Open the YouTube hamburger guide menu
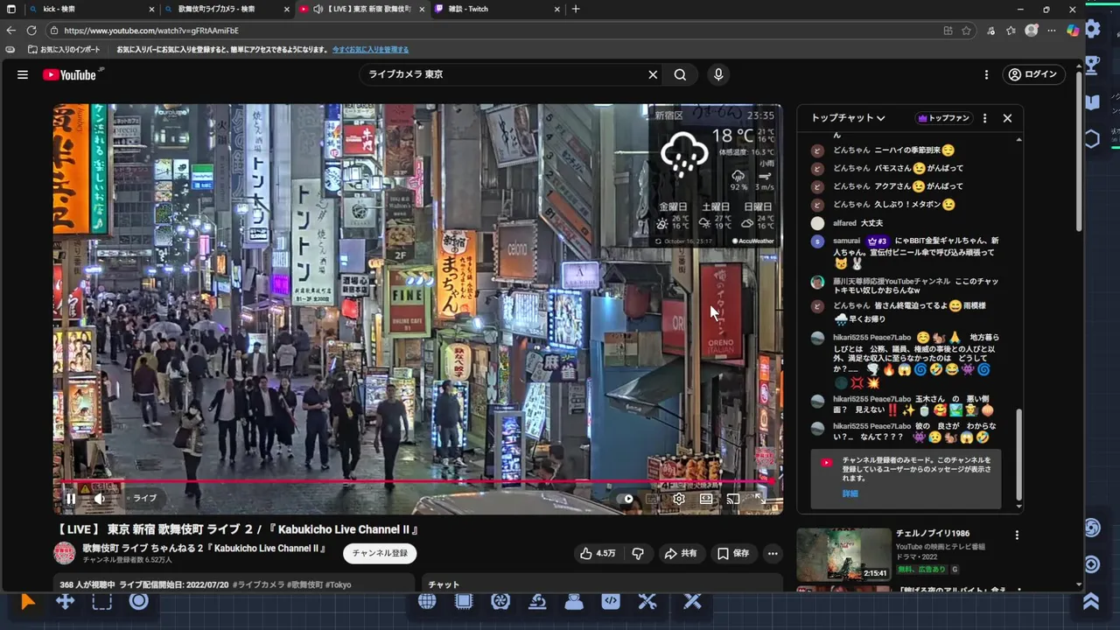This screenshot has width=1120, height=630. (23, 74)
